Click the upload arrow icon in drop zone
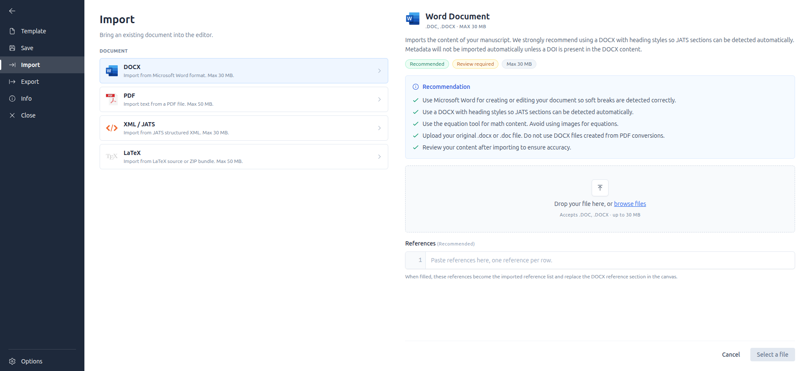The image size is (809, 371). (600, 188)
